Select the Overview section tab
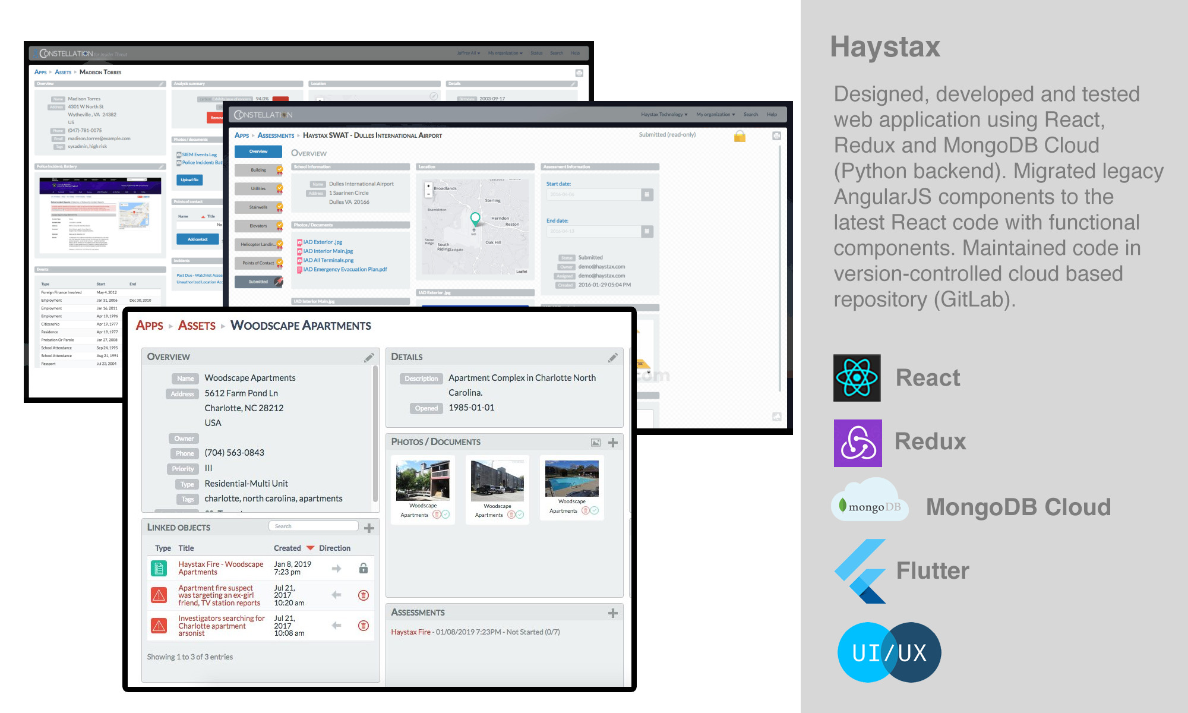The image size is (1188, 713). pyautogui.click(x=258, y=152)
